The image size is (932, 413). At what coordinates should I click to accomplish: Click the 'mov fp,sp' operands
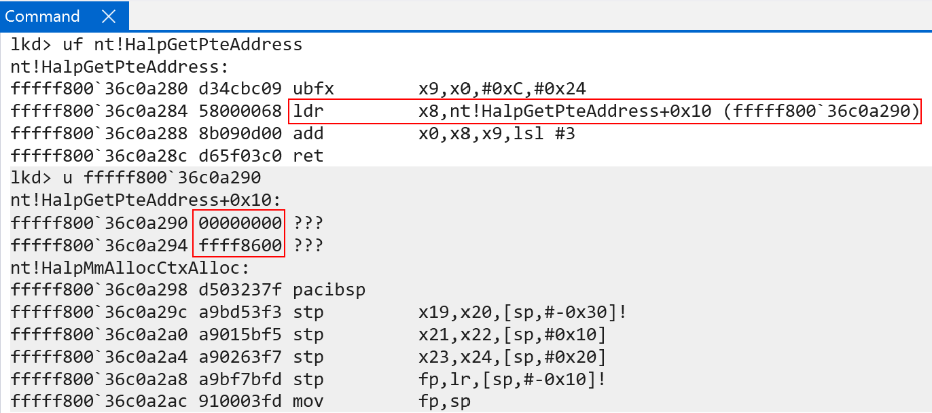tap(445, 401)
